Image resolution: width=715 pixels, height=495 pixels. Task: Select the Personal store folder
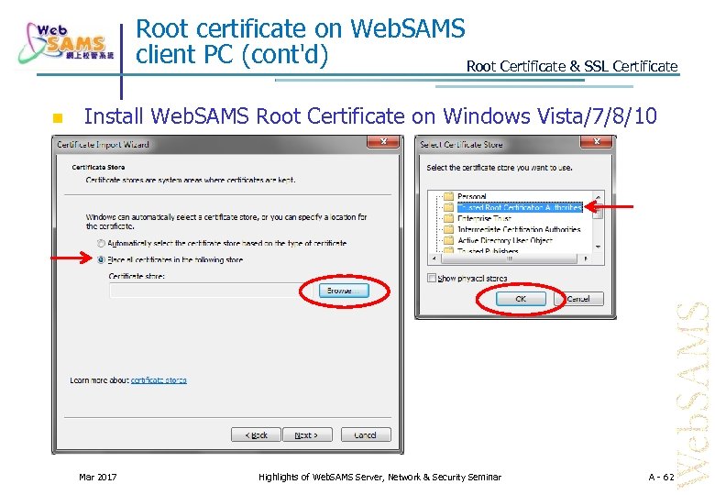(x=471, y=196)
